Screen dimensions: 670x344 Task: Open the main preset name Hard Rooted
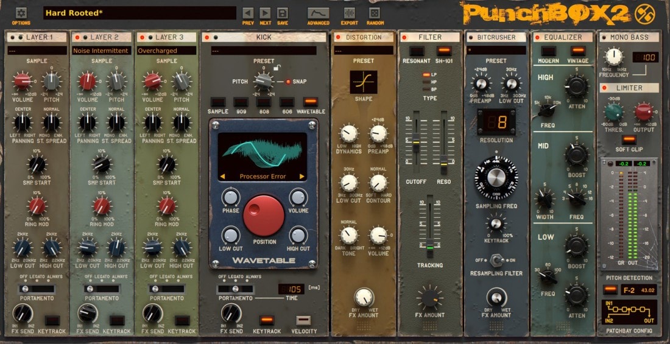pyautogui.click(x=139, y=13)
